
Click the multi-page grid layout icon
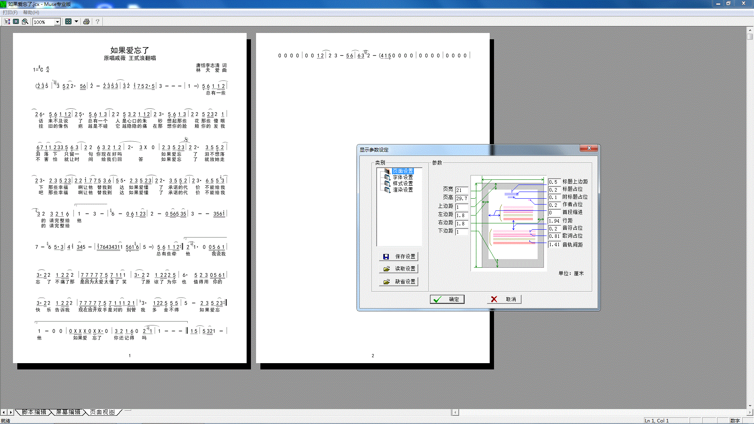click(68, 22)
